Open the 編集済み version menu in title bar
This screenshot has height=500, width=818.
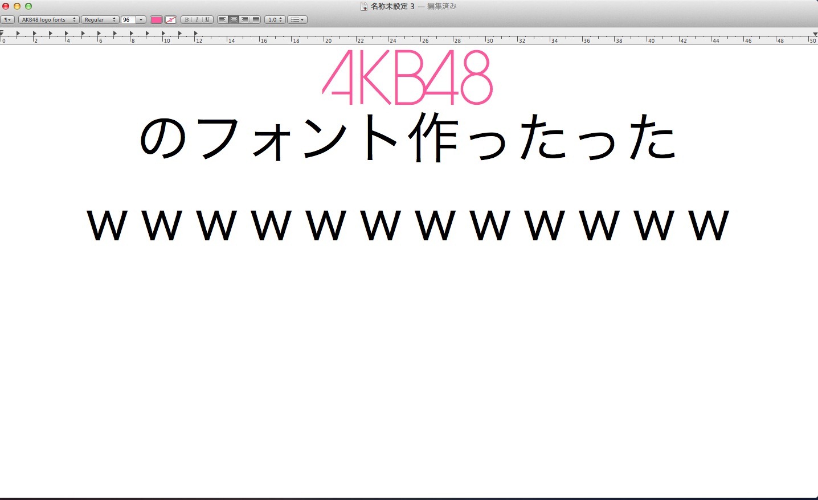(442, 6)
